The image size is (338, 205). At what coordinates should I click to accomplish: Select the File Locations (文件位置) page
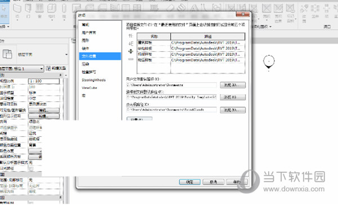[x=100, y=56]
